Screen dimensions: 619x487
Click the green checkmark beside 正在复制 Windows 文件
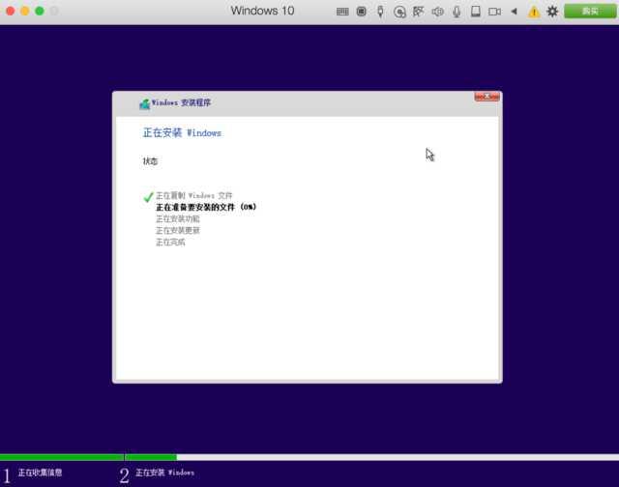click(148, 196)
